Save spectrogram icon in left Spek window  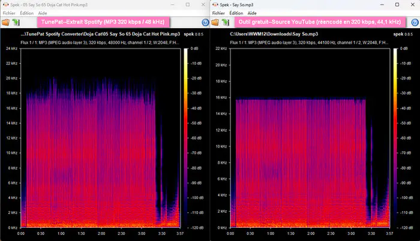[x=16, y=22]
